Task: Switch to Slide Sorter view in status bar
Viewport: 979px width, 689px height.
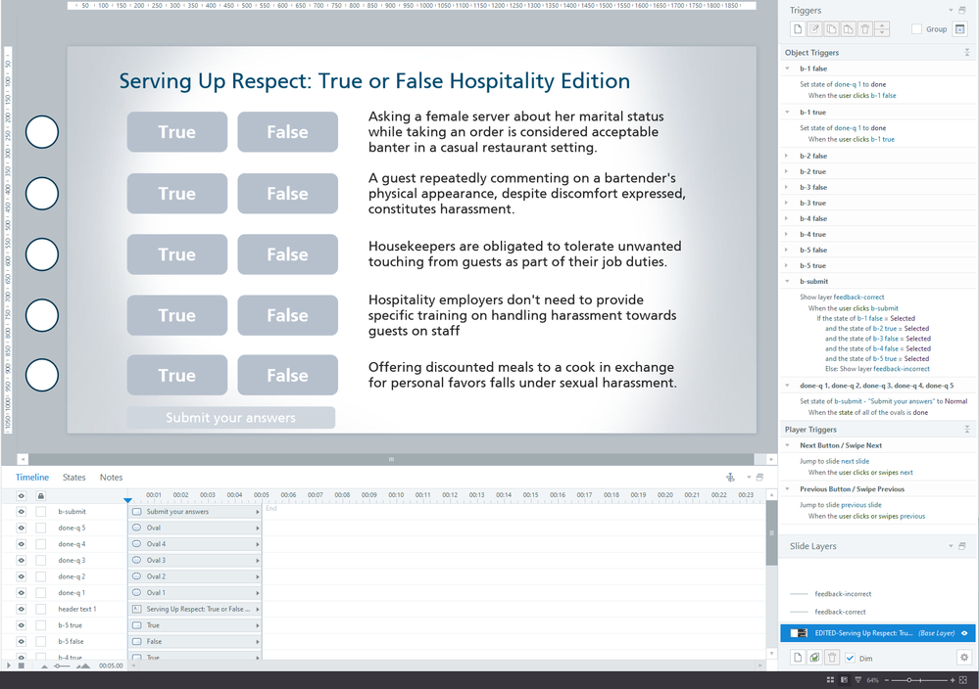Action: pyautogui.click(x=830, y=679)
